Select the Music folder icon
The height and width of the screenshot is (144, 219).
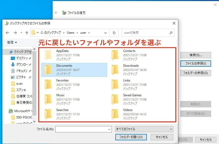click(x=48, y=99)
